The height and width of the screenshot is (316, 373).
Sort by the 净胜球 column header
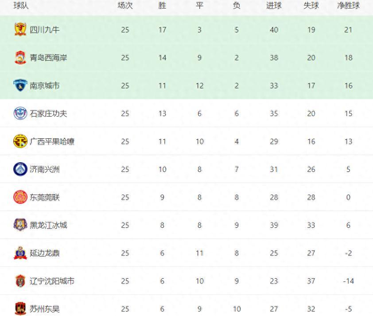pyautogui.click(x=349, y=5)
